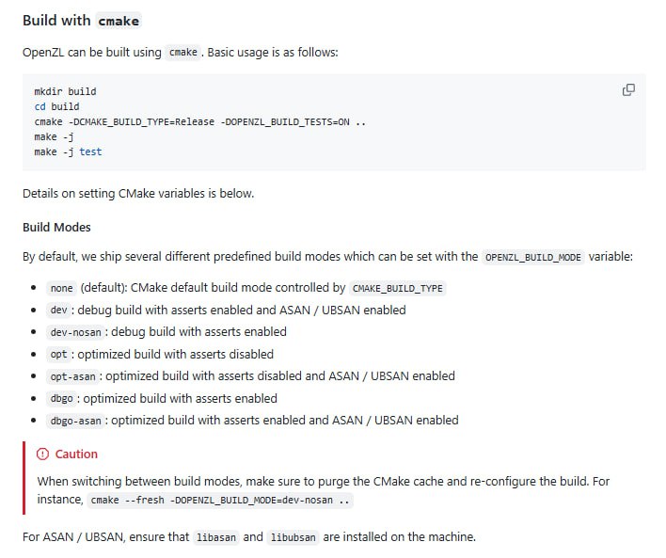Click the CMAKE_BUILD_TYPE inline code
666x558 pixels.
396,288
